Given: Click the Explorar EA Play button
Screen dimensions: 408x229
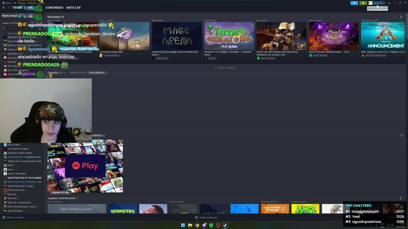Looking at the screenshot, I should (x=60, y=192).
